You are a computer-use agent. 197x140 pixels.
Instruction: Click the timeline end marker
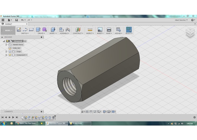pos(55,117)
